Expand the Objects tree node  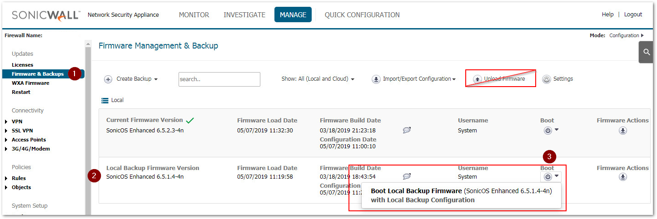tap(6, 187)
